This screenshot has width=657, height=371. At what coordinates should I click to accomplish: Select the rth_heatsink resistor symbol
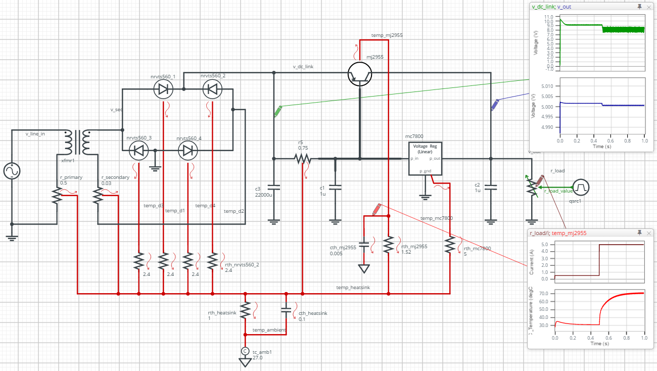pyautogui.click(x=245, y=310)
